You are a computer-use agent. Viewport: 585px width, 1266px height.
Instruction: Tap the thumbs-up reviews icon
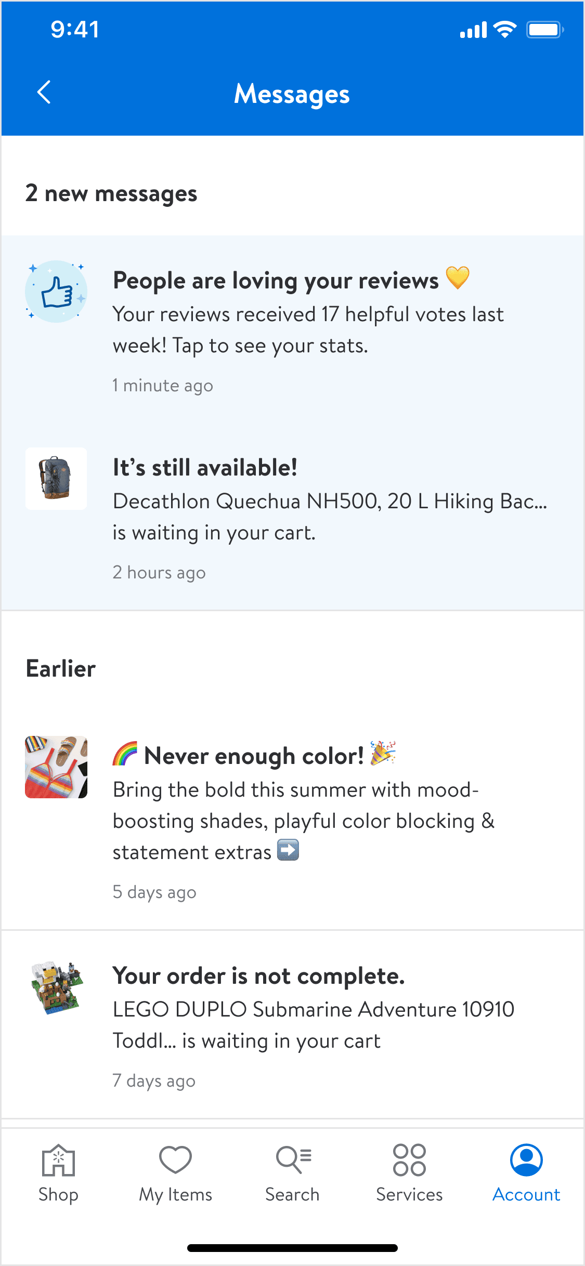click(x=56, y=292)
